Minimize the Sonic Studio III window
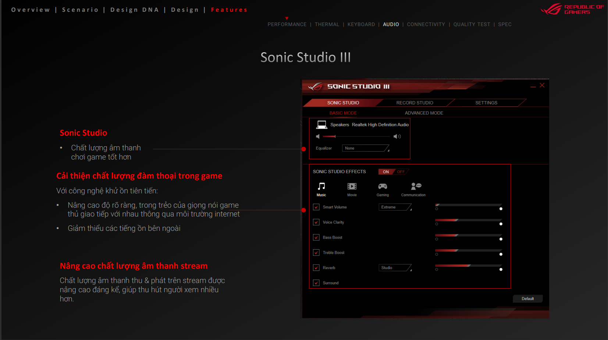The width and height of the screenshot is (608, 340). coord(533,87)
